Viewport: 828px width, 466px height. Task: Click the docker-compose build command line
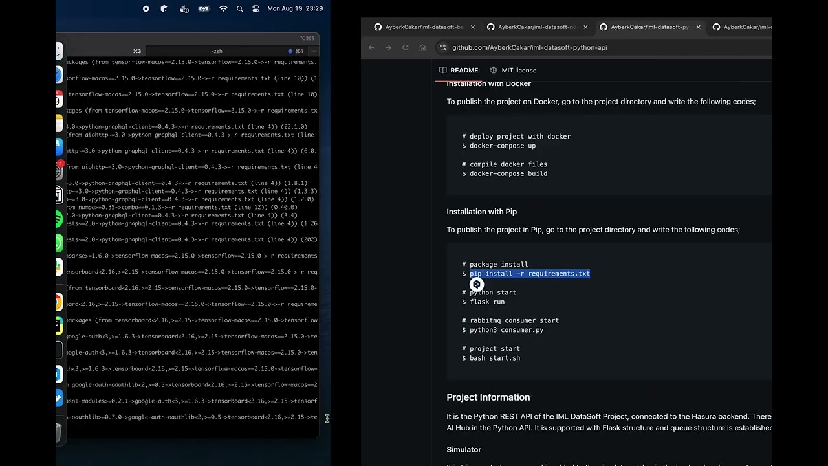[505, 173]
